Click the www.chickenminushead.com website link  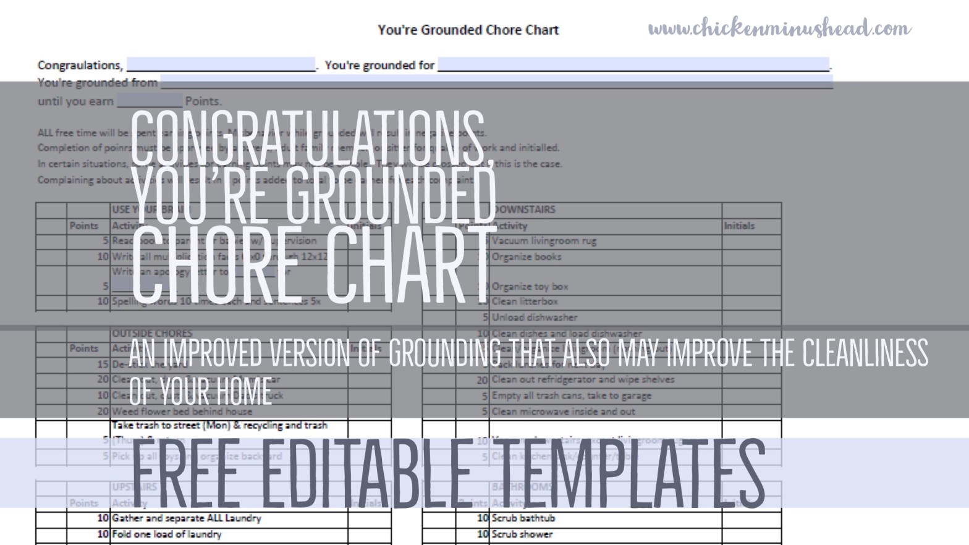coord(779,28)
